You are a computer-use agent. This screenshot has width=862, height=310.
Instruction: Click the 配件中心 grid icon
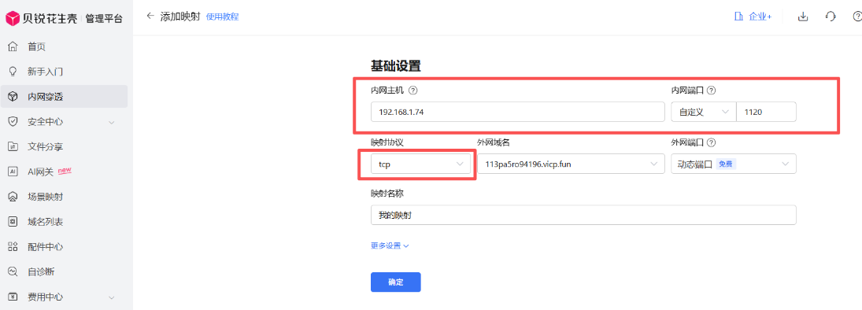(x=13, y=247)
